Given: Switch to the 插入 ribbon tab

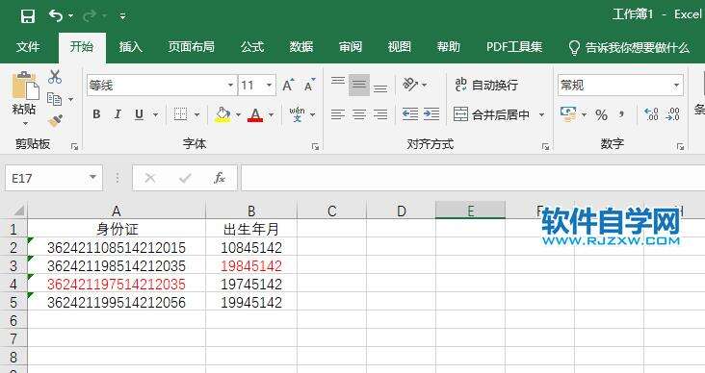Looking at the screenshot, I should tap(130, 47).
